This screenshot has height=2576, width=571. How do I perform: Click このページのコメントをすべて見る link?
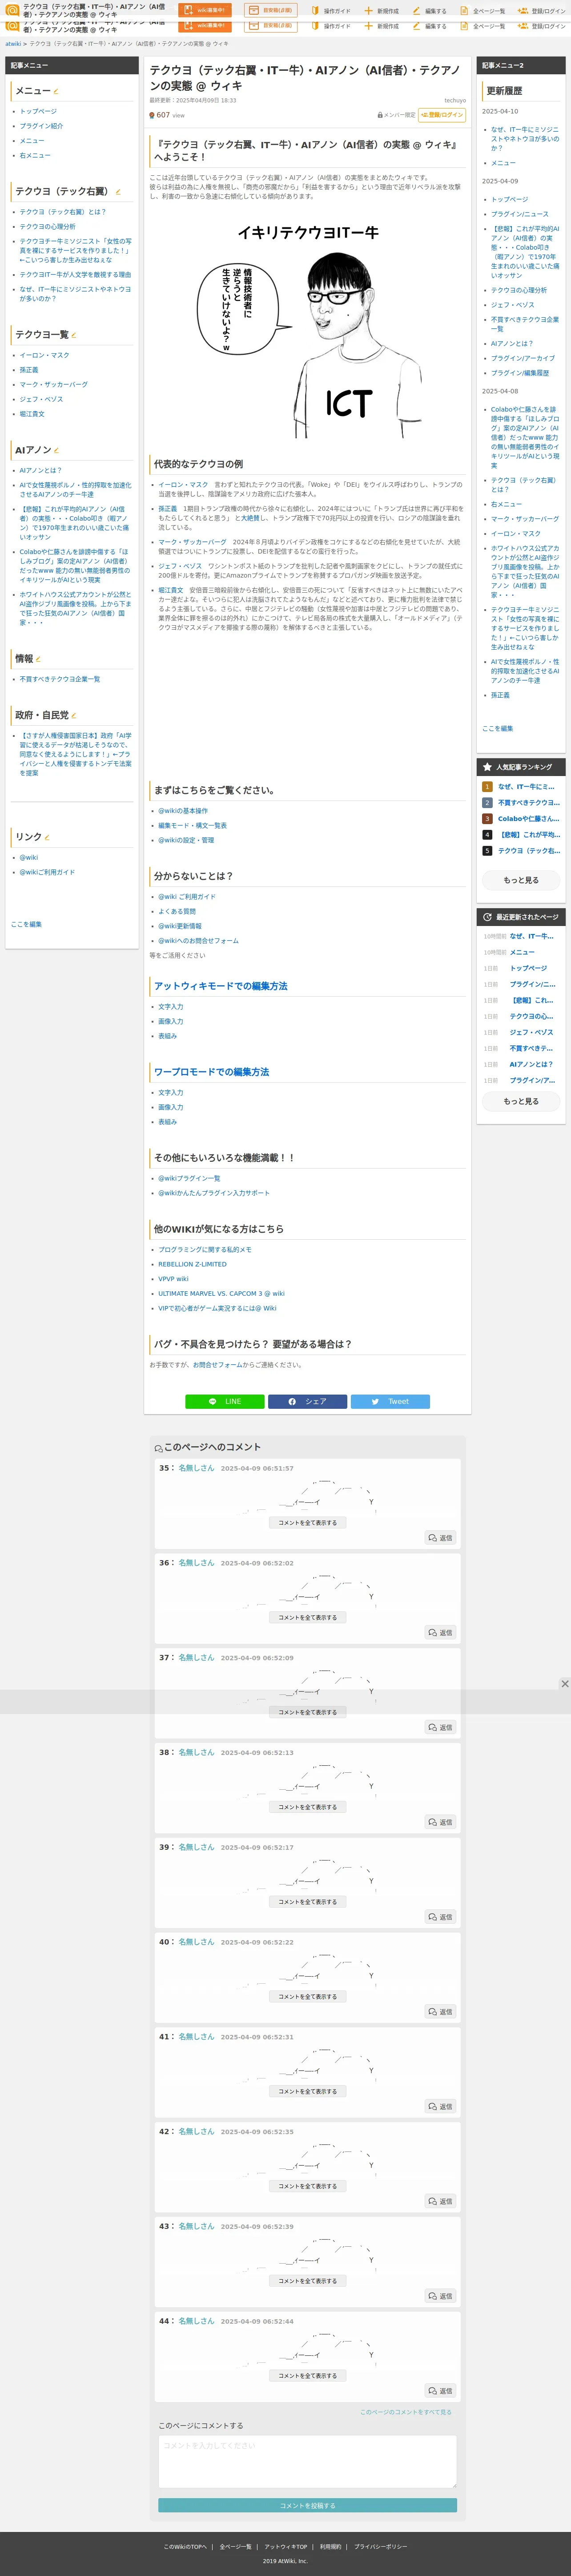pyautogui.click(x=405, y=2412)
